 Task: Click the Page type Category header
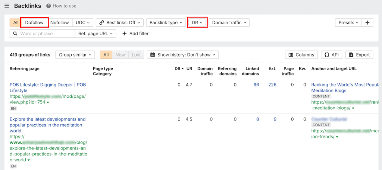pos(103,71)
